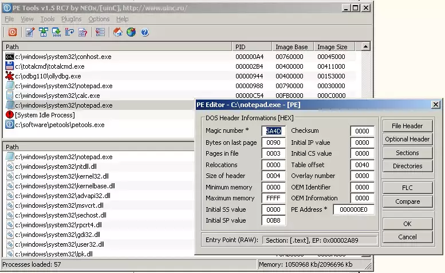Click the floppy disk icon beside totalcmd.exe
Viewport: 445px width, 273px height.
point(10,66)
